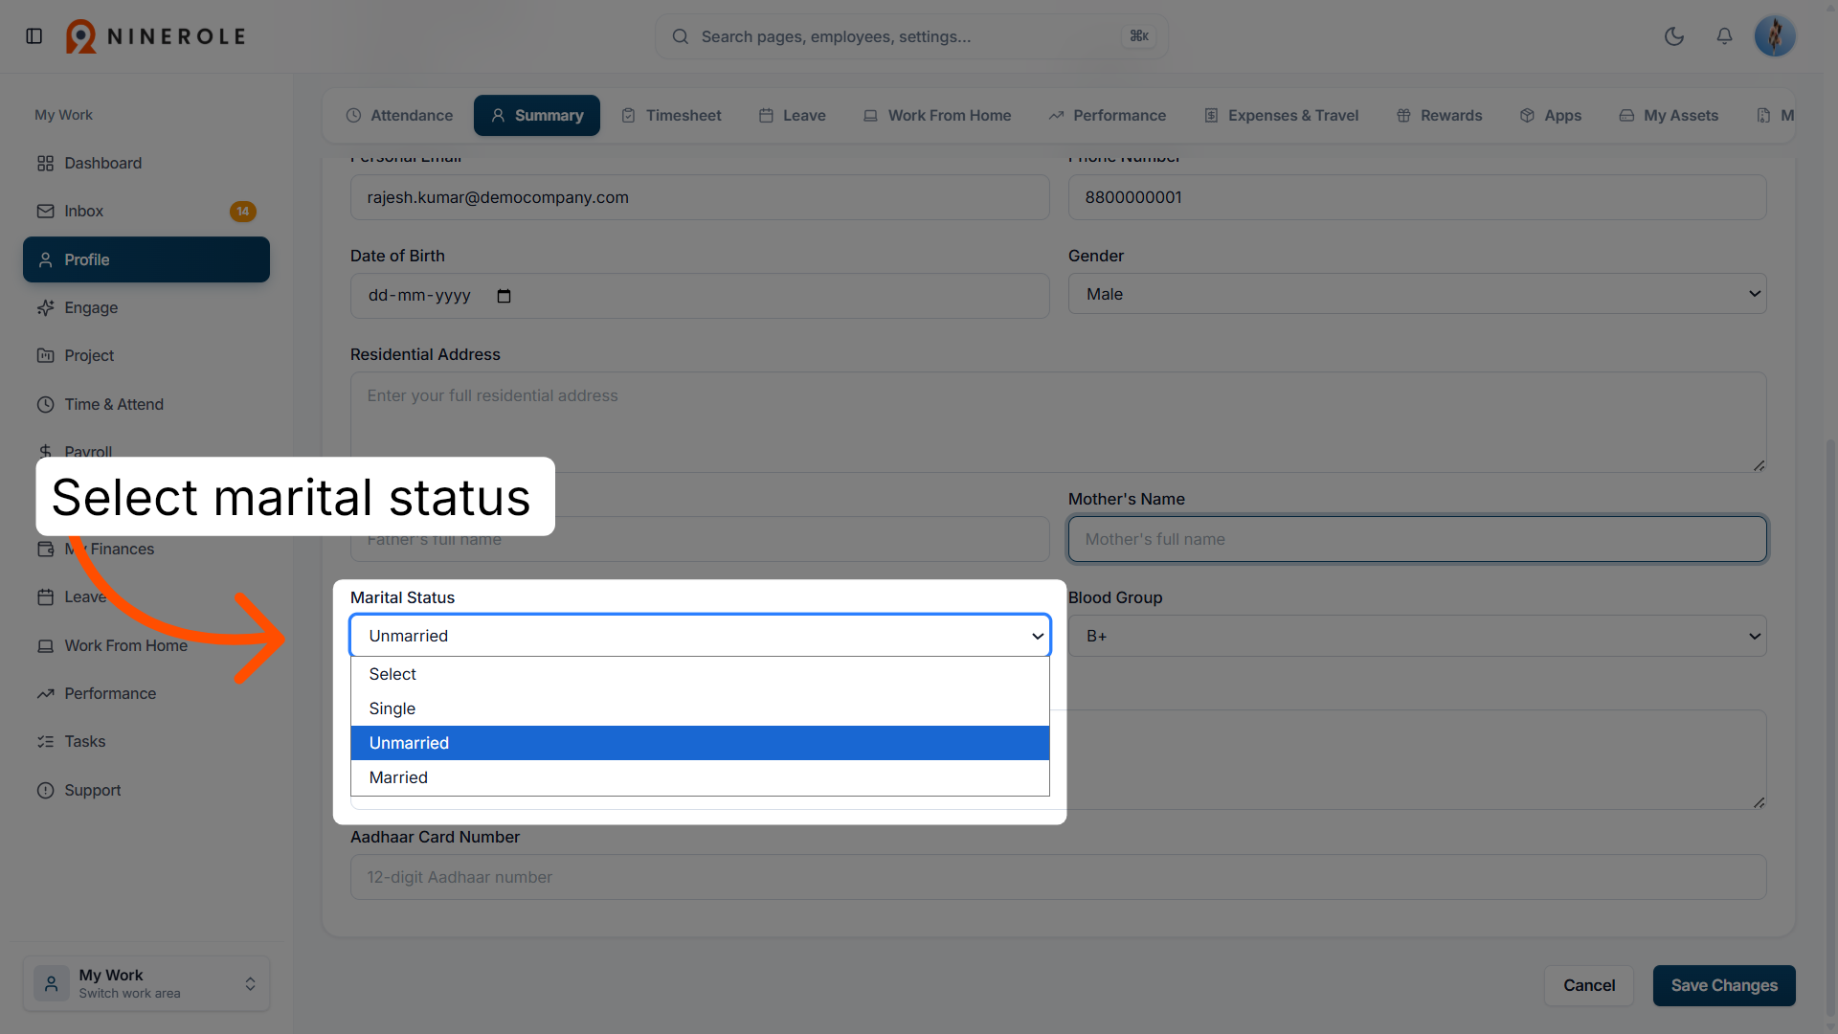Switch to the Attendance tab
Image resolution: width=1838 pixels, height=1034 pixels.
click(399, 115)
